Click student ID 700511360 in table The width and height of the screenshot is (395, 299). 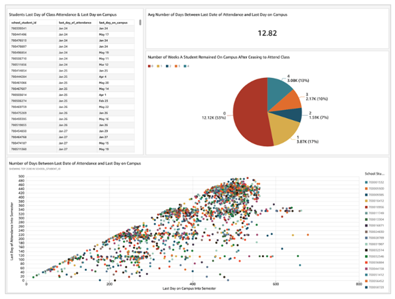(x=18, y=149)
